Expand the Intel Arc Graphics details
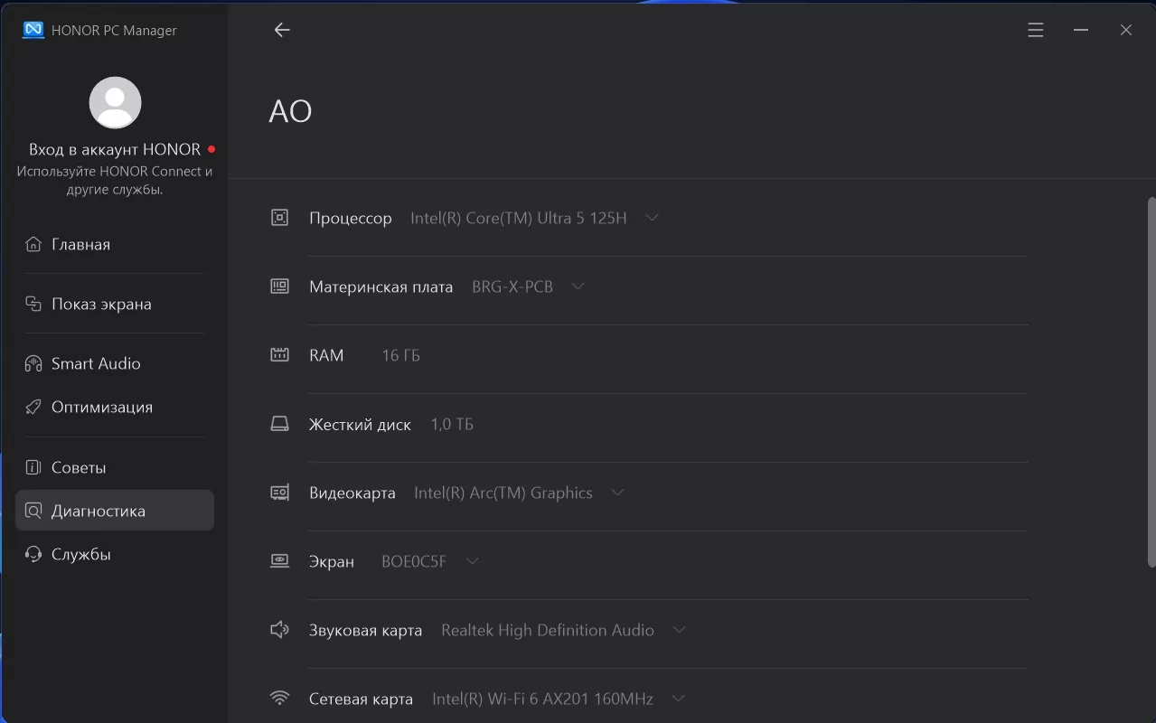This screenshot has width=1156, height=723. click(x=618, y=493)
